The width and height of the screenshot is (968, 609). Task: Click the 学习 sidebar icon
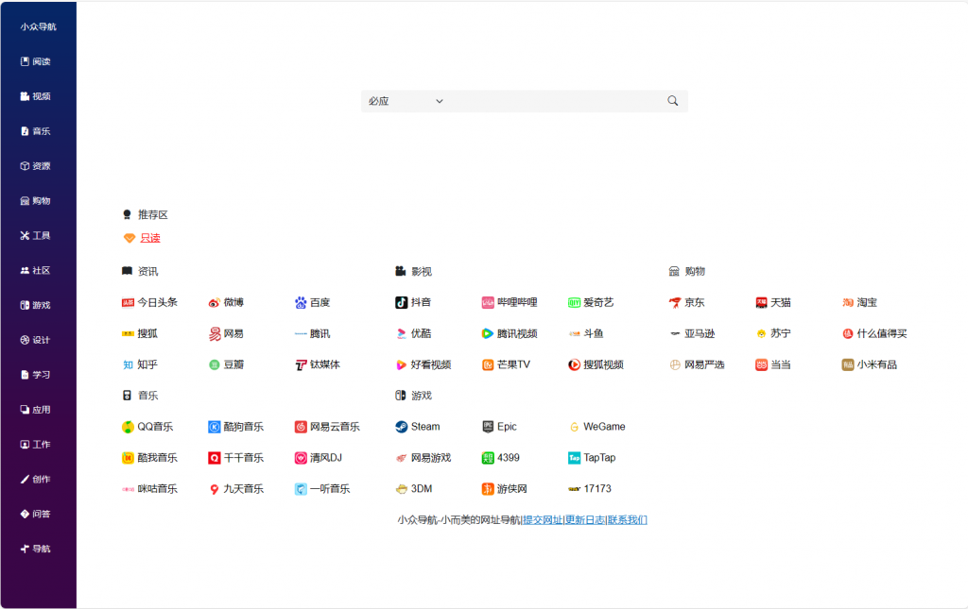(x=25, y=375)
